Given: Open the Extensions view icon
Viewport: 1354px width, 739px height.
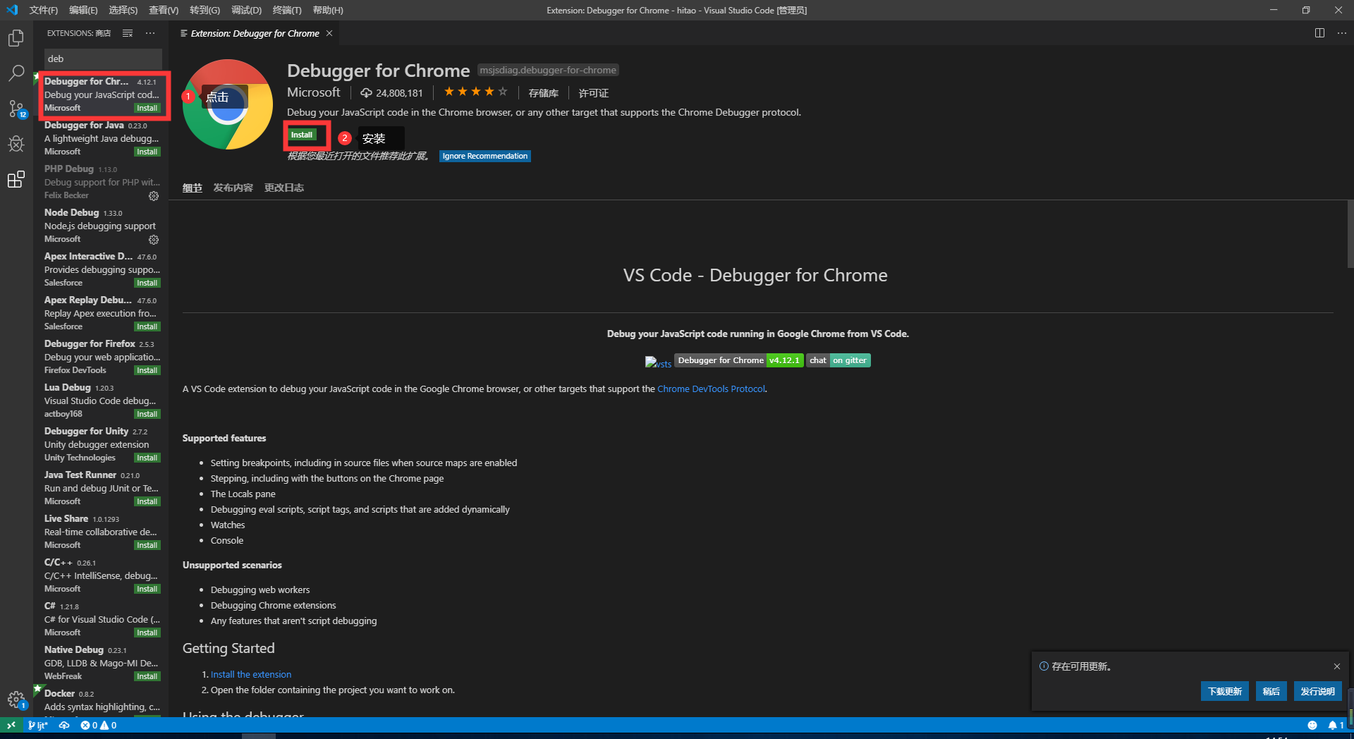Looking at the screenshot, I should click(x=16, y=179).
